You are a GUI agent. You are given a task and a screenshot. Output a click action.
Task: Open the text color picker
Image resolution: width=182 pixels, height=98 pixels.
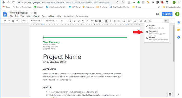pos(83,21)
